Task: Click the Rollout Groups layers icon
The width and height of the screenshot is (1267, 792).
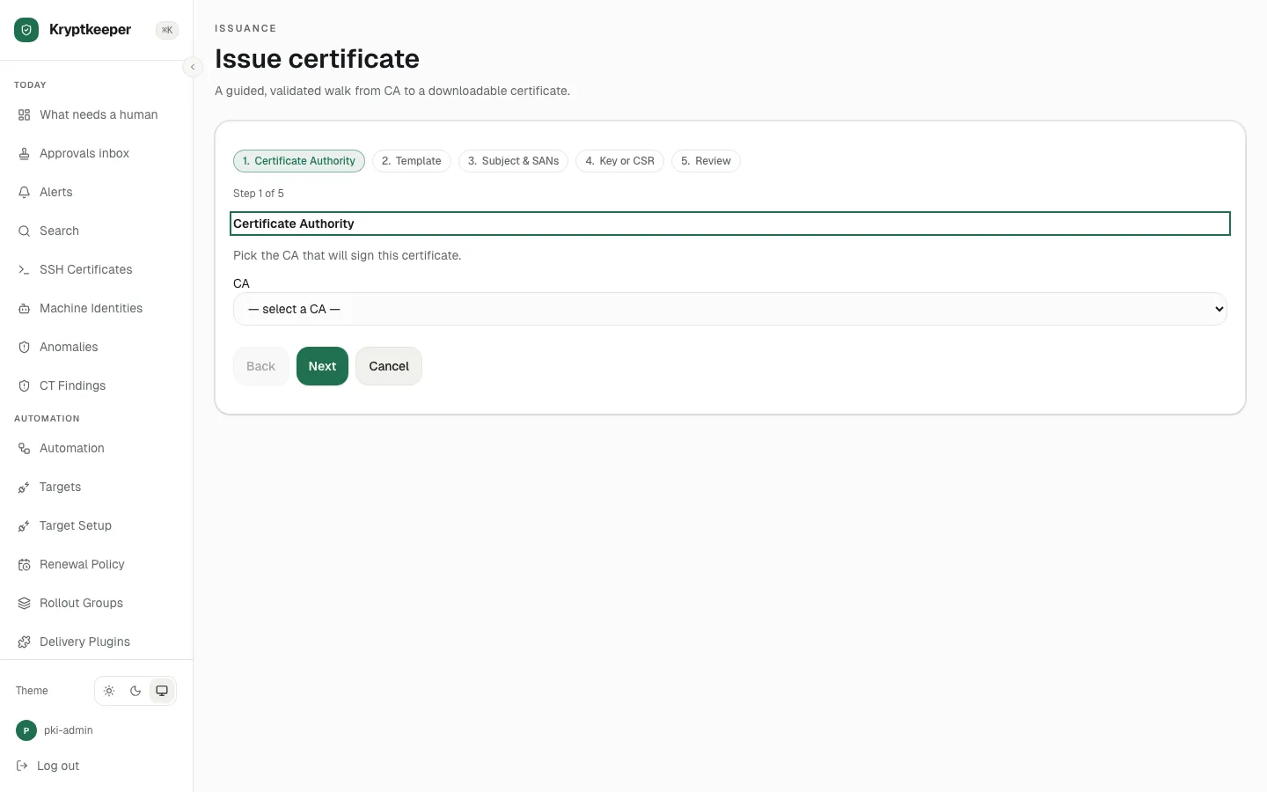Action: [24, 604]
